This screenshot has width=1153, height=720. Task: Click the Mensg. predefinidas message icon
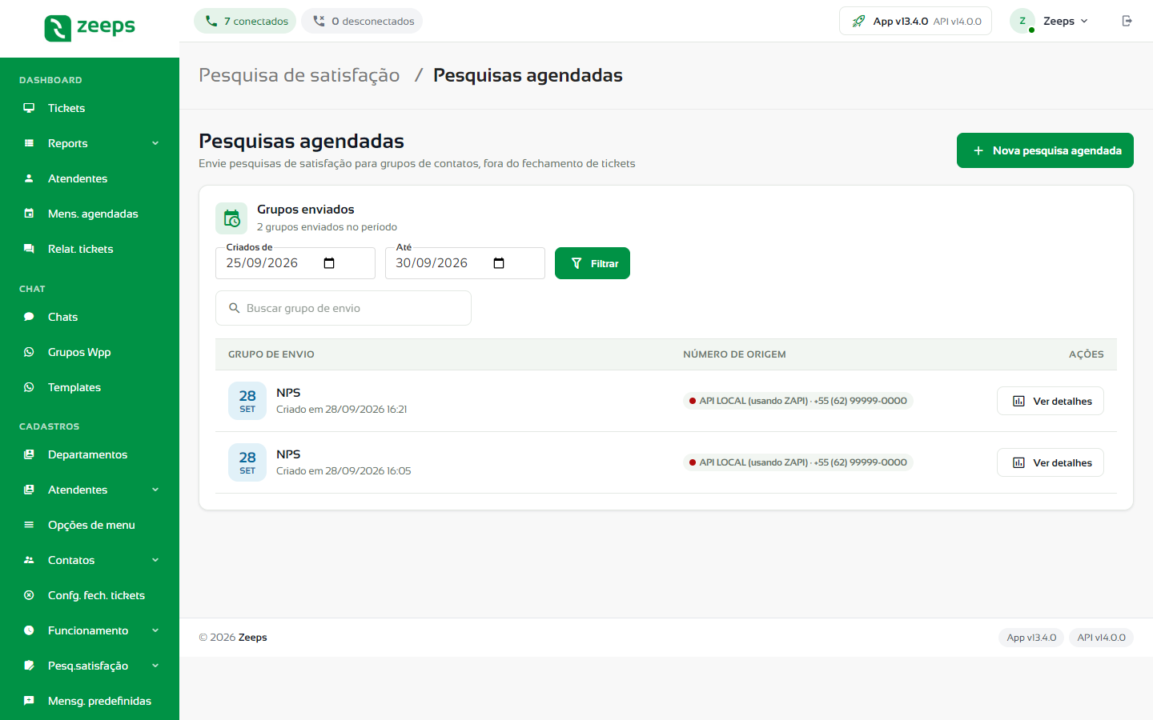[29, 701]
